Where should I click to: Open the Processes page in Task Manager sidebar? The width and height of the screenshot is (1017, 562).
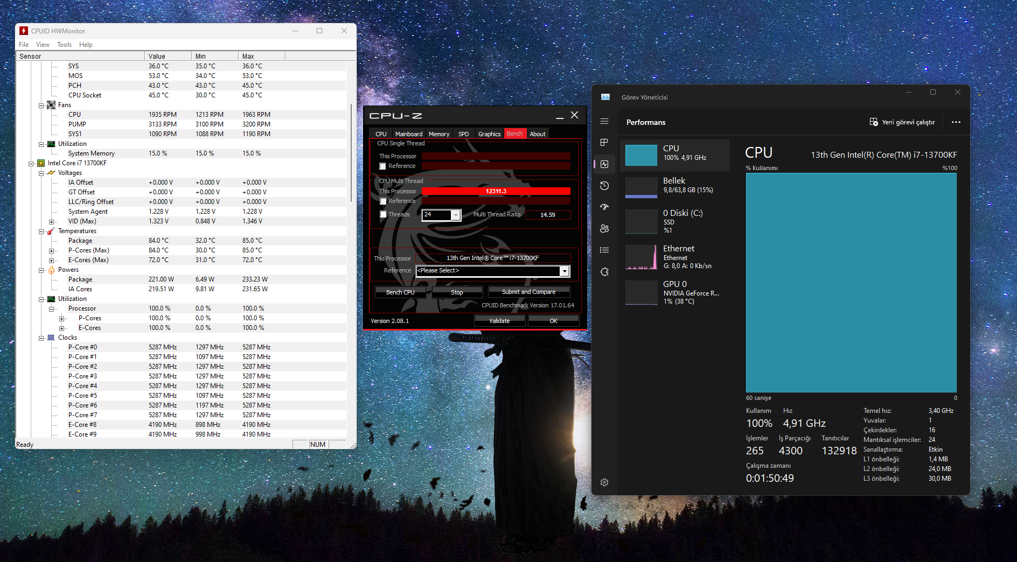coord(604,143)
